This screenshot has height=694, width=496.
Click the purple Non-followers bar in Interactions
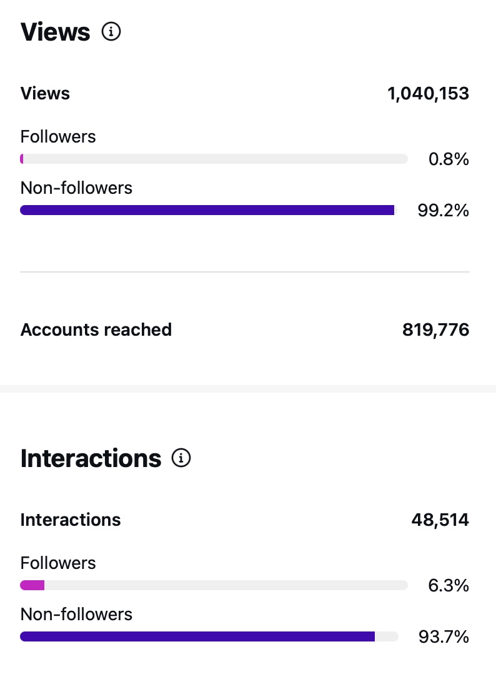coord(197,636)
